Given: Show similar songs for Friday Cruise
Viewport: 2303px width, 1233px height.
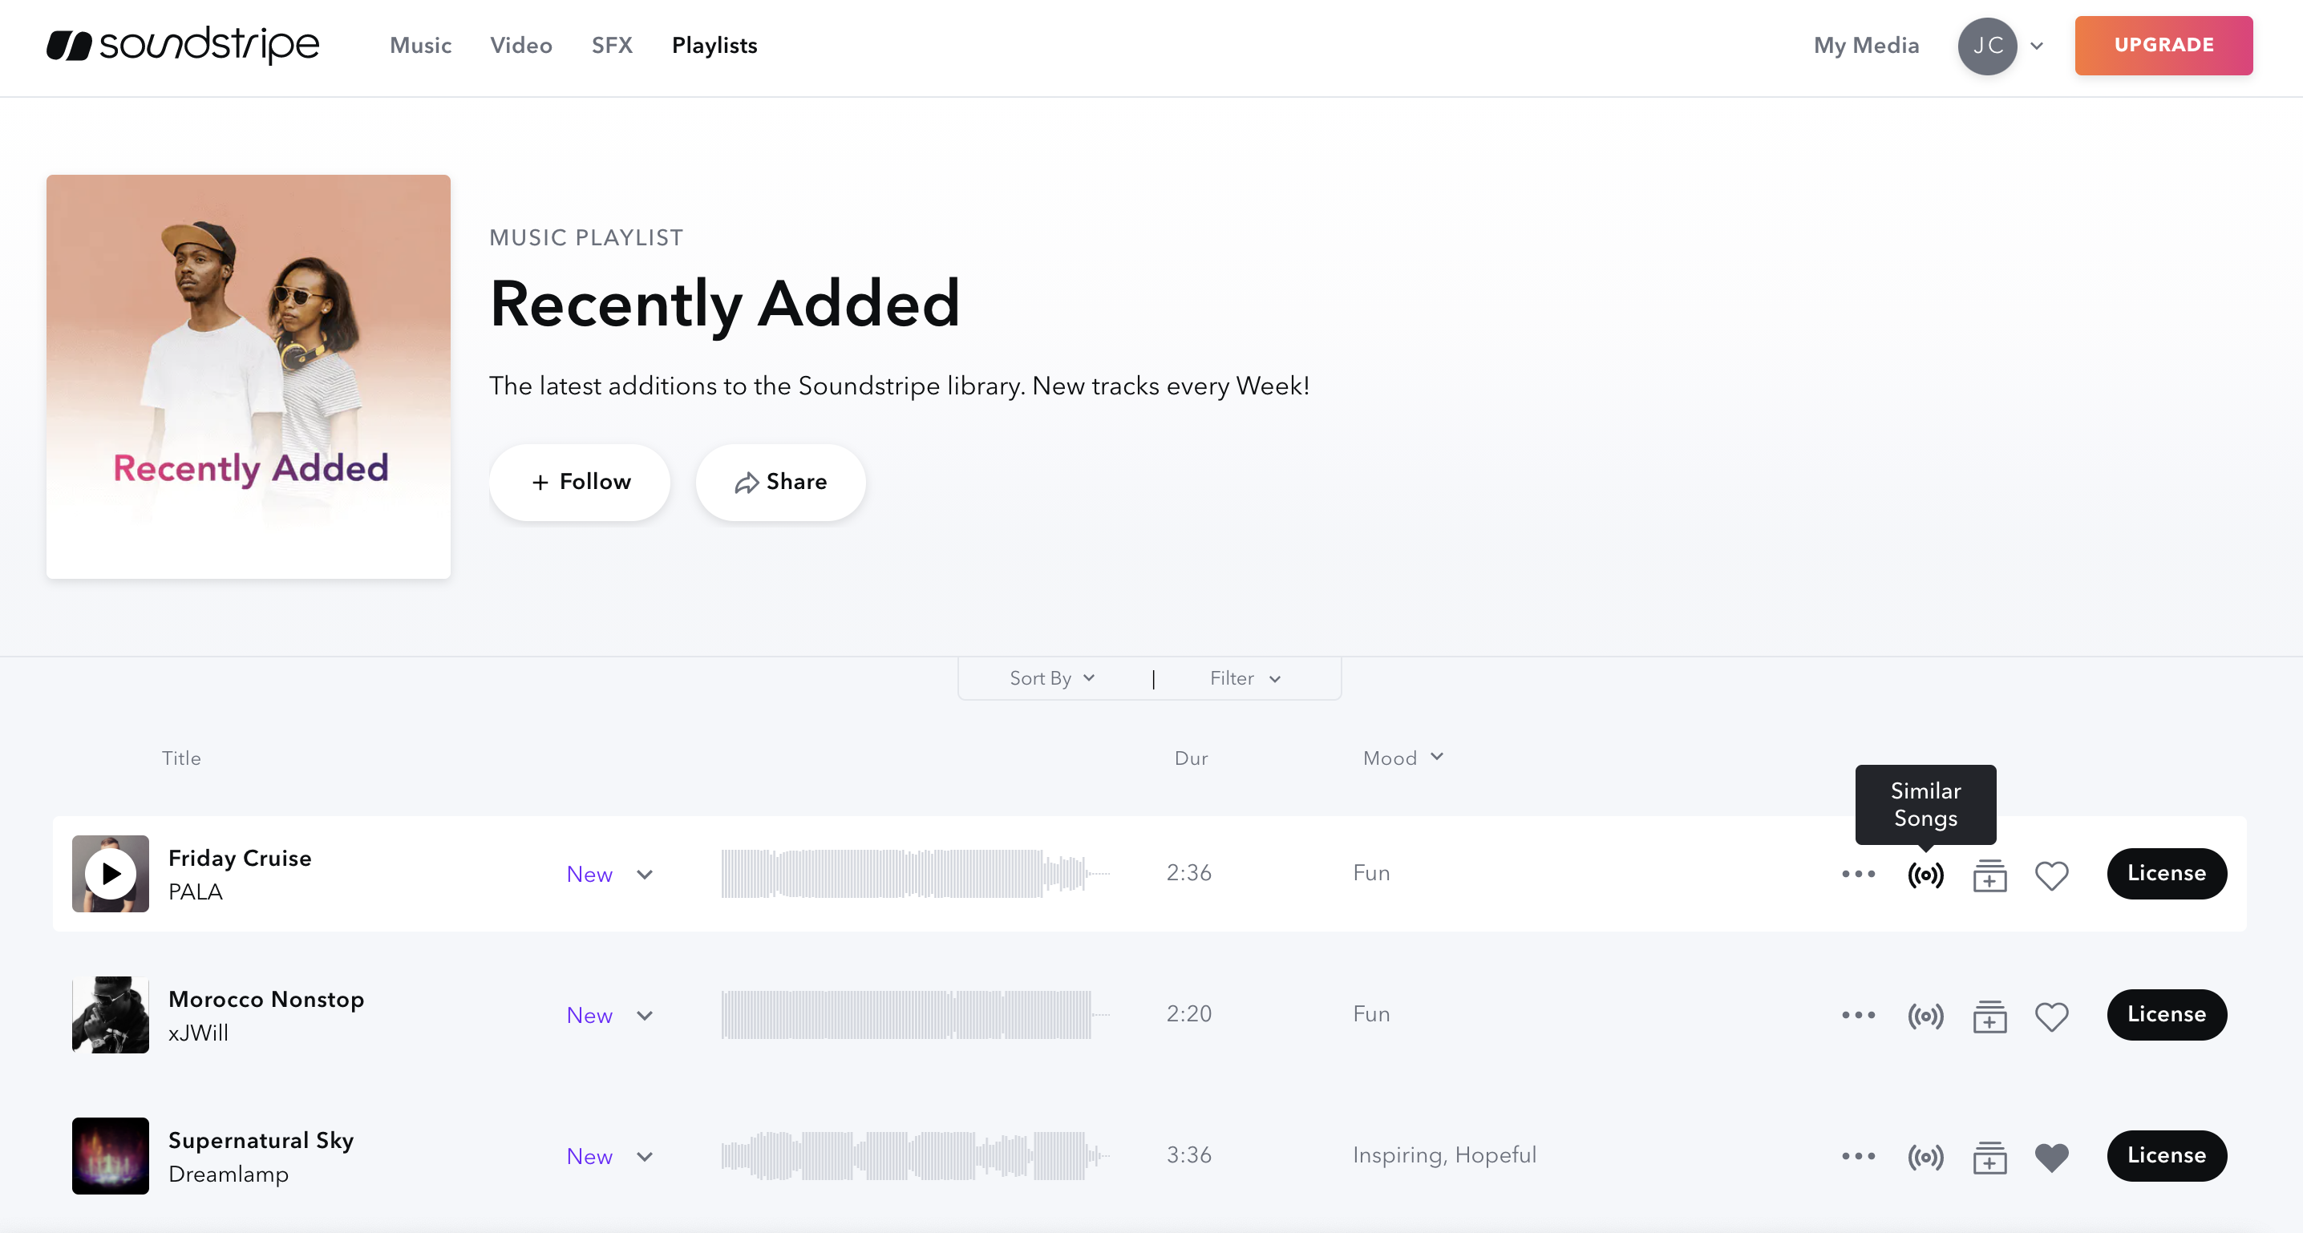Looking at the screenshot, I should point(1925,874).
